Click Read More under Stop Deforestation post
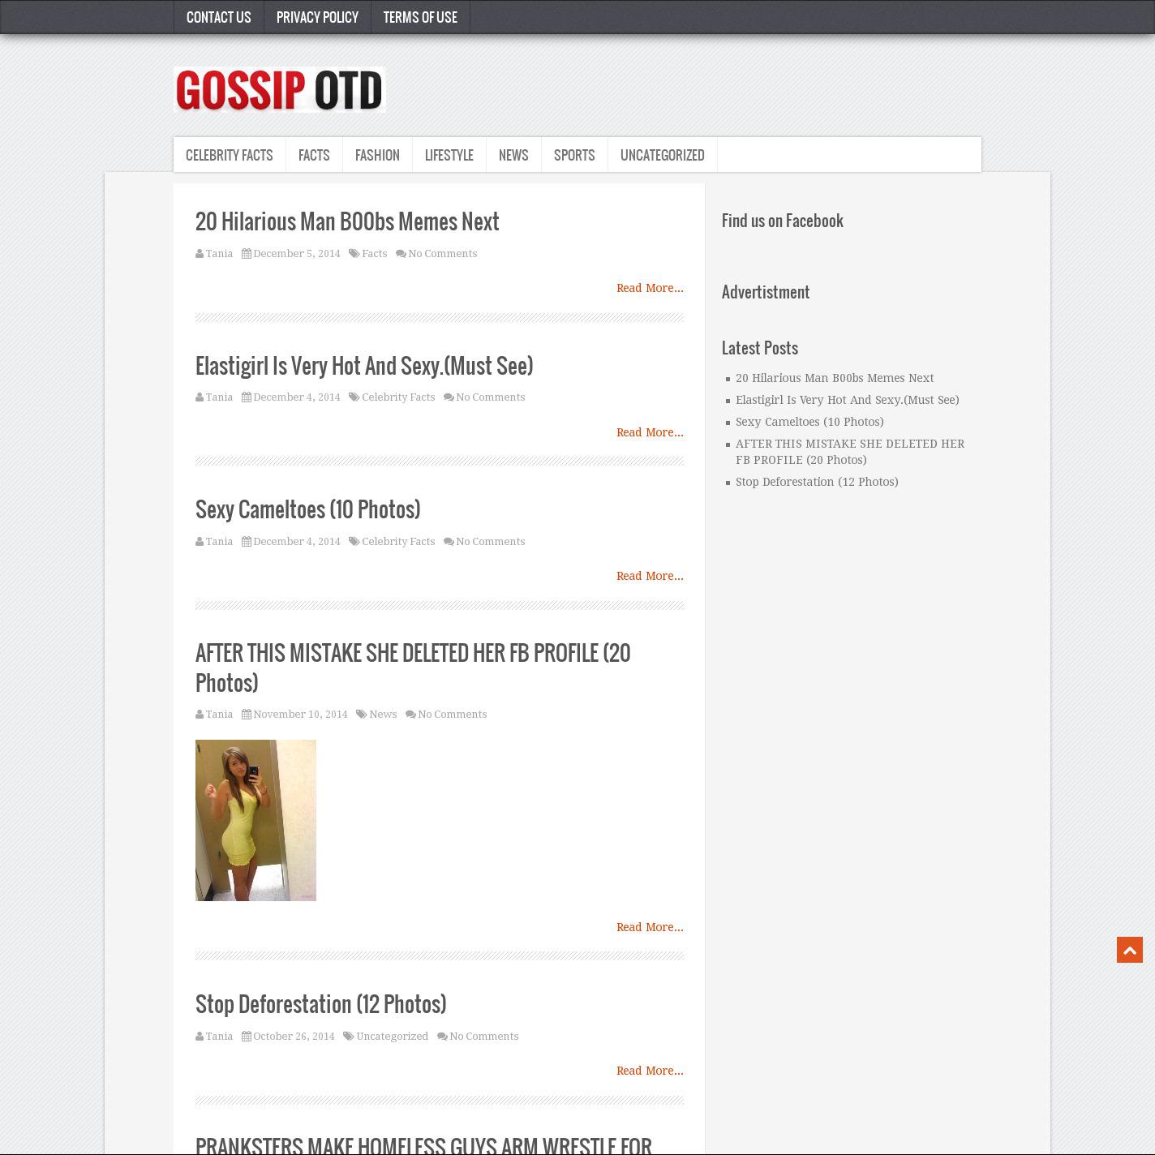 (x=650, y=1071)
